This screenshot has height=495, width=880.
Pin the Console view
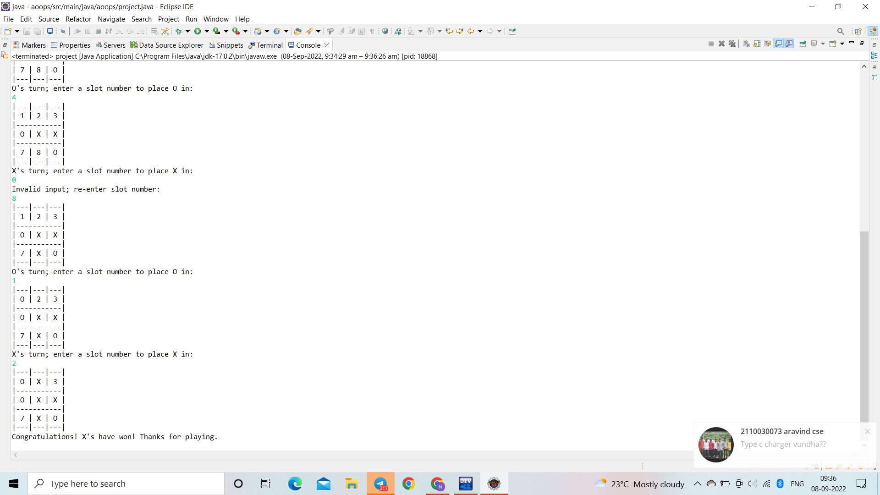[803, 44]
